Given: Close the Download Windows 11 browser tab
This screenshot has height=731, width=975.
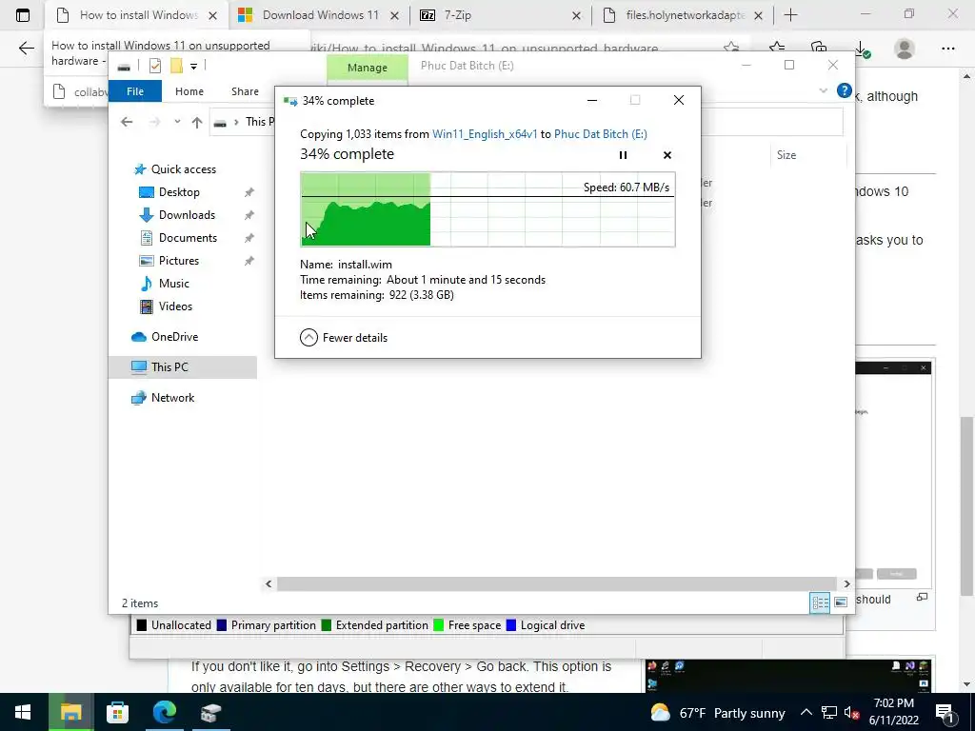Looking at the screenshot, I should pos(394,15).
